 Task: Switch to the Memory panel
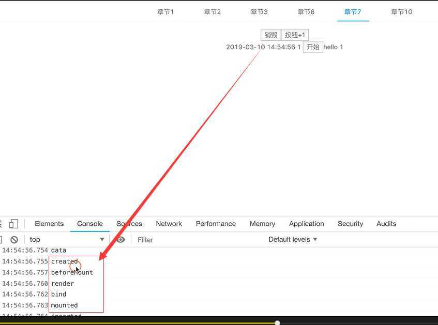[x=262, y=224]
